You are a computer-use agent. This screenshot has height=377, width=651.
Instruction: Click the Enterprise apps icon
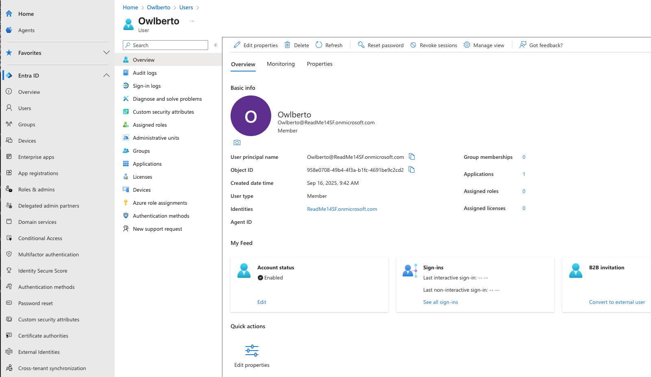(9, 157)
